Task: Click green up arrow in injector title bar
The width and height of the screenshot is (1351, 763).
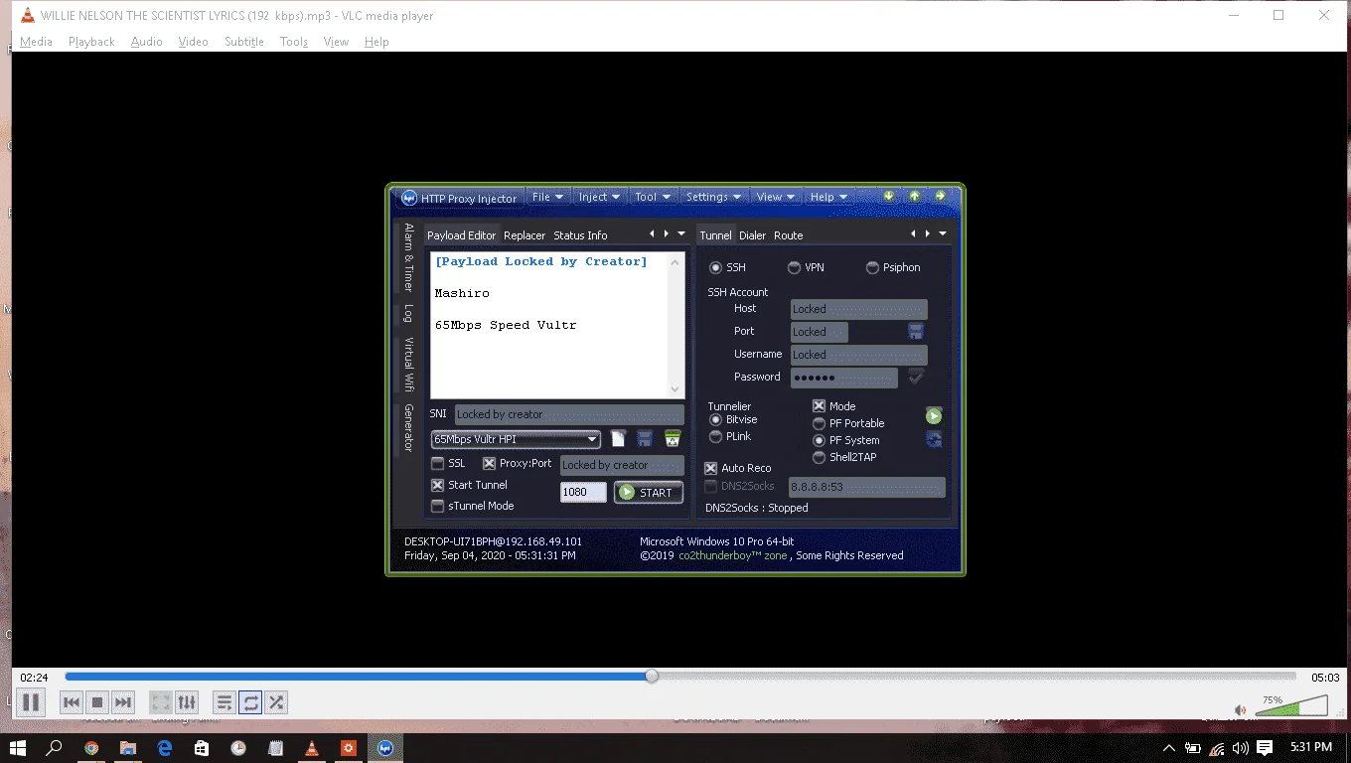Action: click(x=915, y=197)
